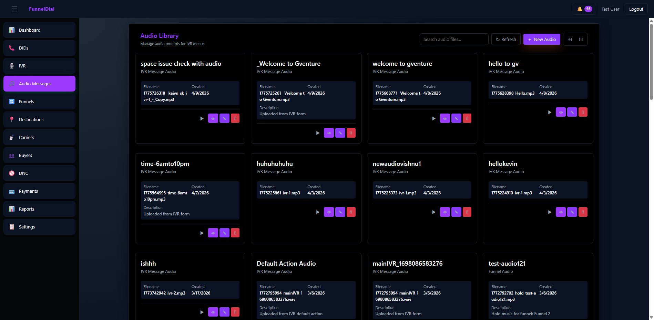Click the Search audio files field

click(x=453, y=39)
